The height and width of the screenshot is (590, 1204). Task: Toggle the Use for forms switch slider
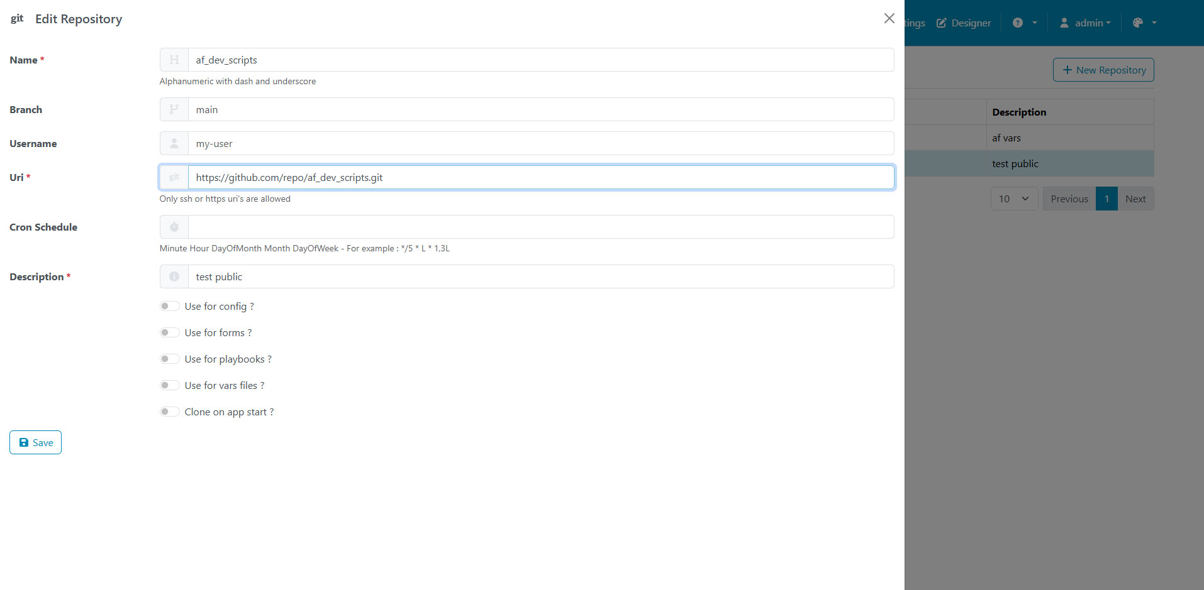(169, 332)
